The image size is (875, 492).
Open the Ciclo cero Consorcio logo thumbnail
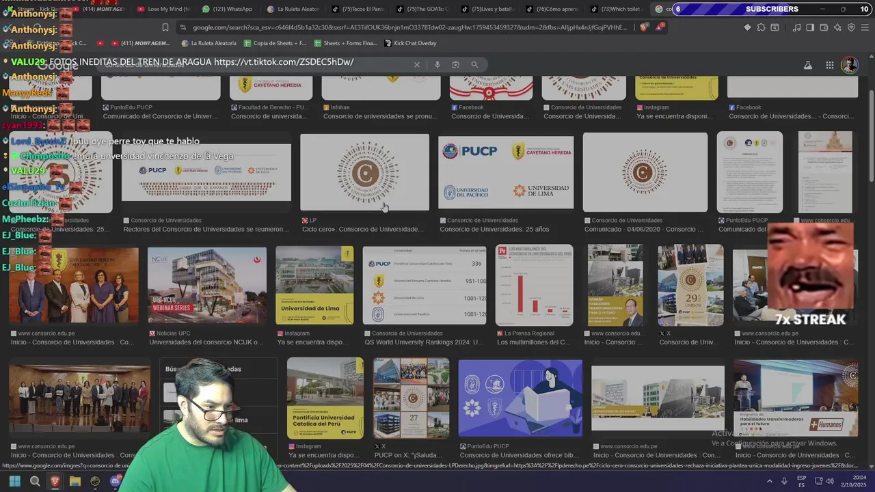click(364, 172)
